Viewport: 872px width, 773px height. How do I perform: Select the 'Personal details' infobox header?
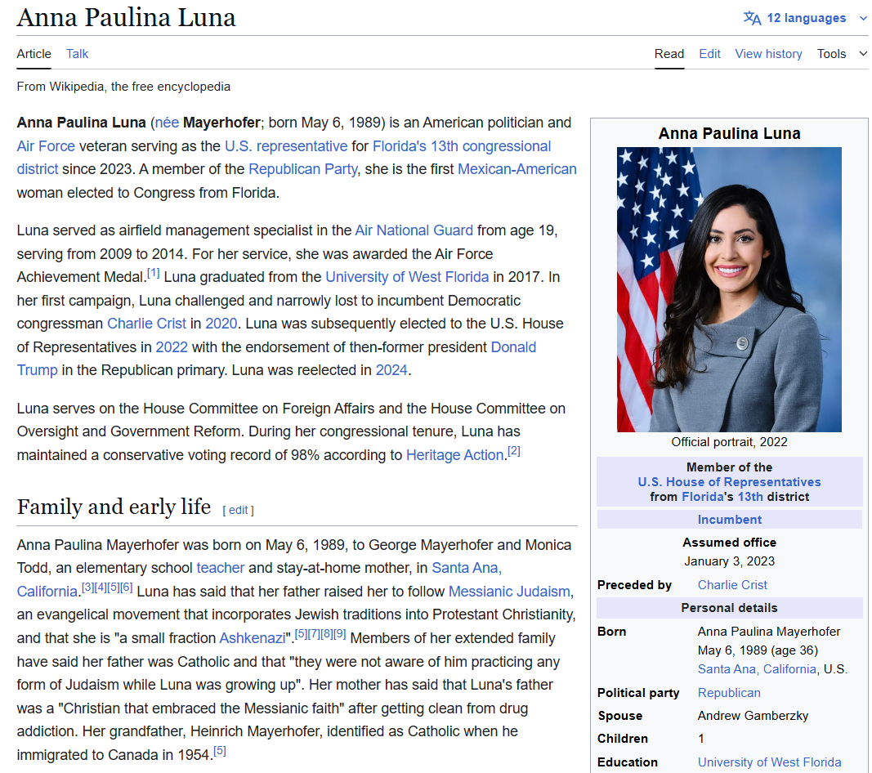tap(729, 608)
